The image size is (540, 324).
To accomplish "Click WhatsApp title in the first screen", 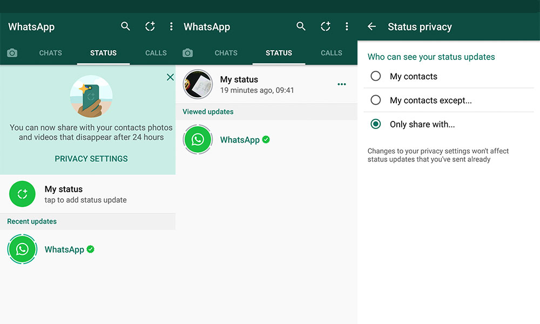I will (31, 27).
